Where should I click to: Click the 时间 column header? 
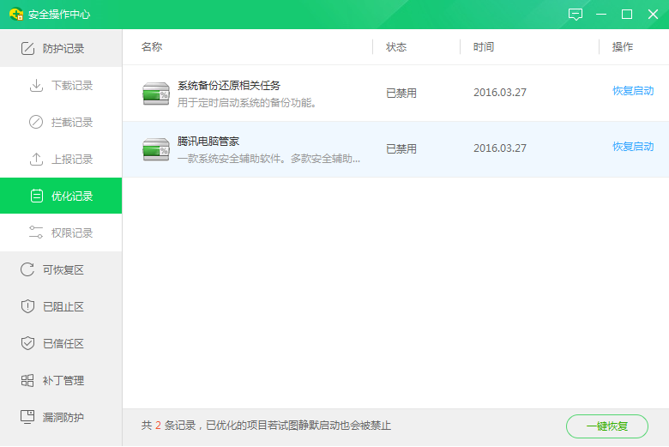point(484,46)
